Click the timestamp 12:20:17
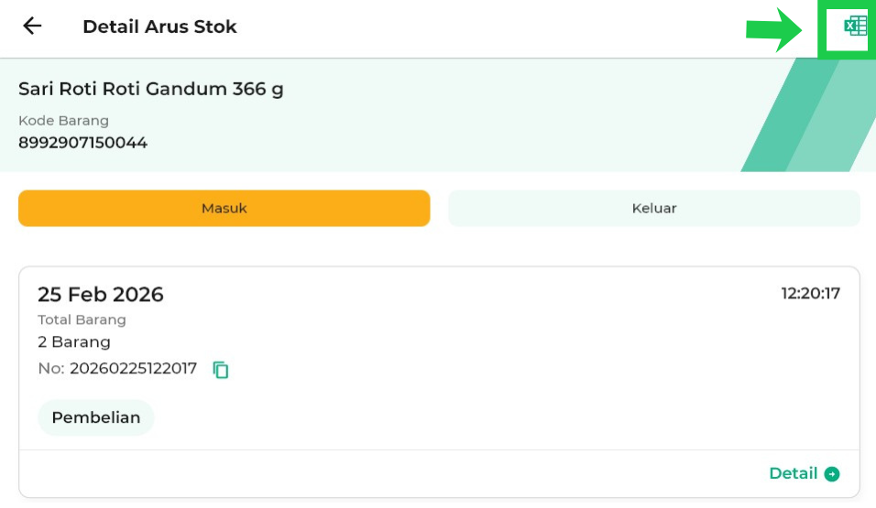The width and height of the screenshot is (876, 508). pyautogui.click(x=810, y=294)
